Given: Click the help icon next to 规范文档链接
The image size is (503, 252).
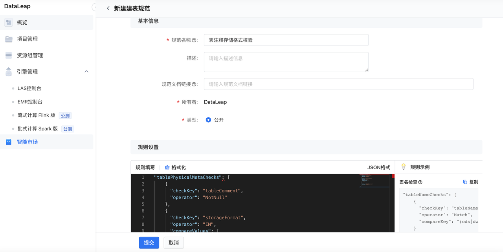Looking at the screenshot, I should [194, 84].
